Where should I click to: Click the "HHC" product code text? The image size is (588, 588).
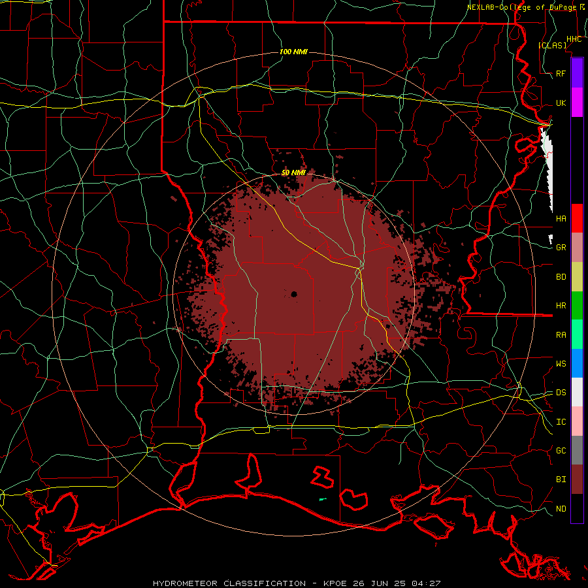(x=574, y=39)
